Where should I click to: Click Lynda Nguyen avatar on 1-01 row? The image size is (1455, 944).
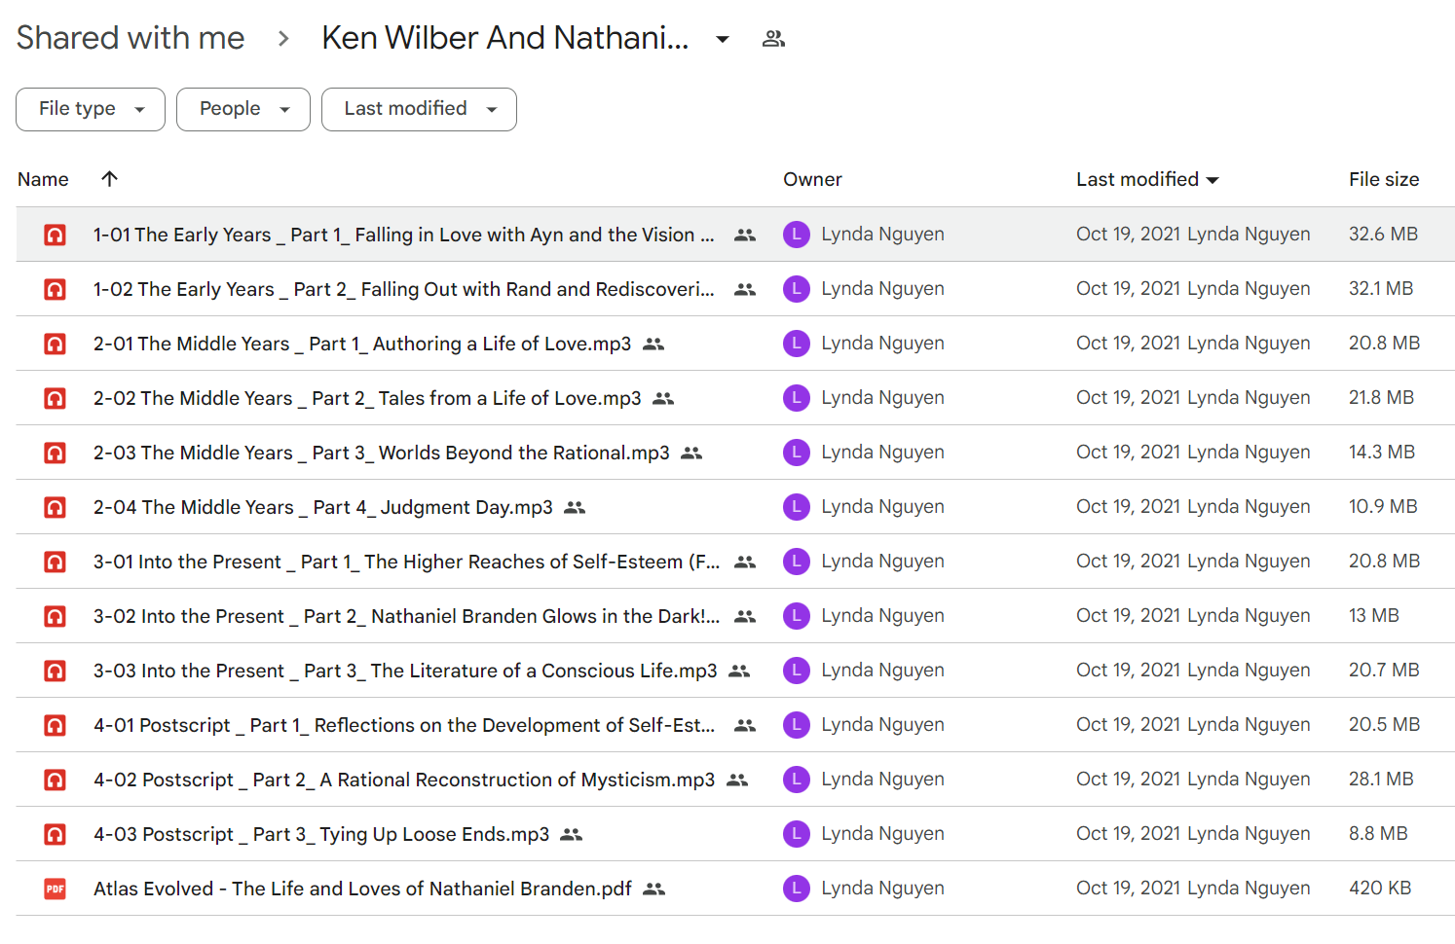tap(797, 235)
